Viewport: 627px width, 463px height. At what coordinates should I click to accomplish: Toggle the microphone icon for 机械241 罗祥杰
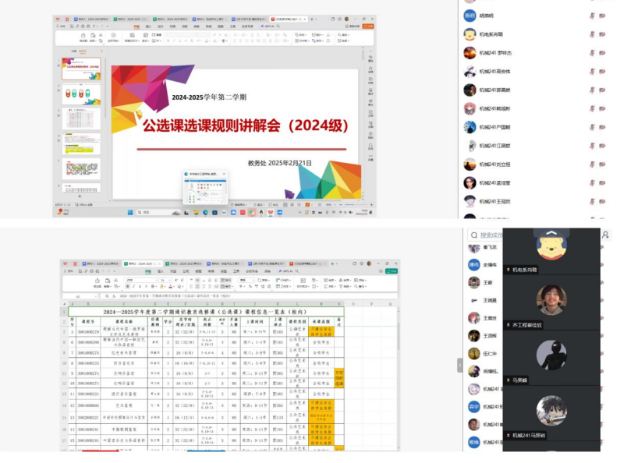tap(592, 53)
